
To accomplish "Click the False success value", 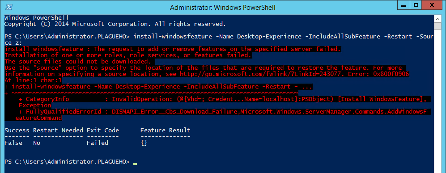I will [x=13, y=143].
